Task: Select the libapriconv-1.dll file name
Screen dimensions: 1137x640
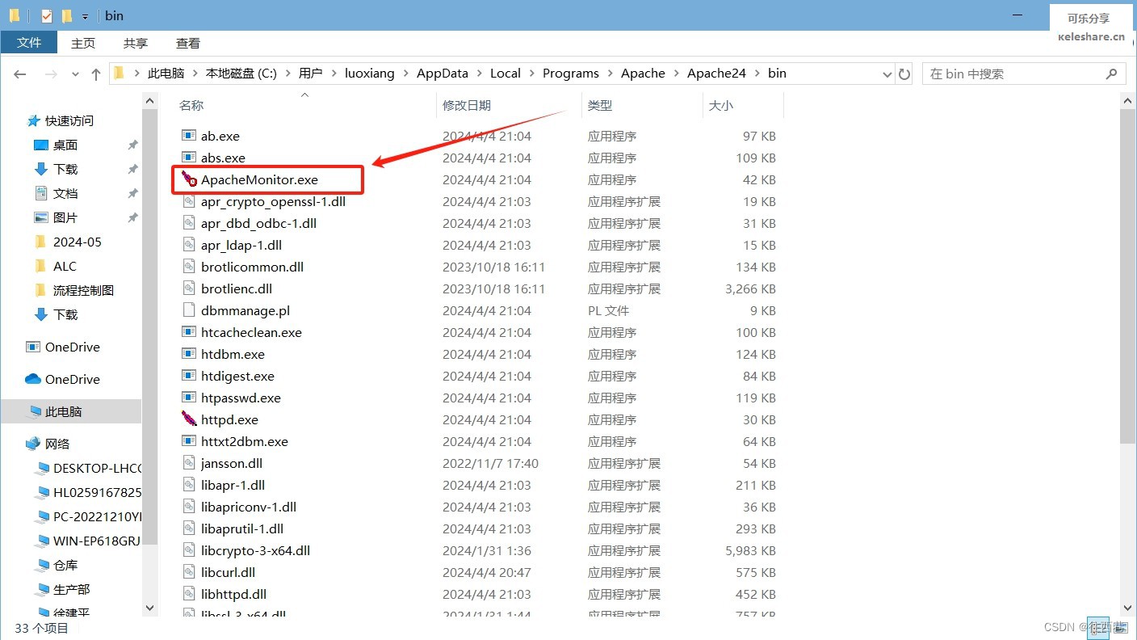Action: point(249,507)
